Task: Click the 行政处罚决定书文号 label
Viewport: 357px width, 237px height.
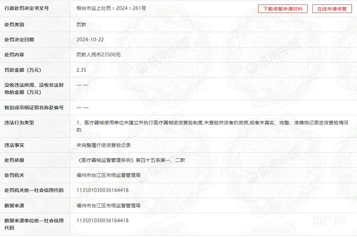Action: click(27, 8)
